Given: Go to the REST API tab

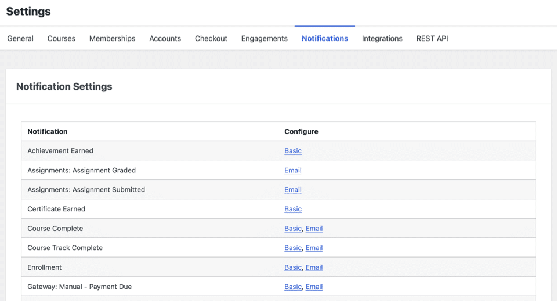Looking at the screenshot, I should pyautogui.click(x=432, y=38).
